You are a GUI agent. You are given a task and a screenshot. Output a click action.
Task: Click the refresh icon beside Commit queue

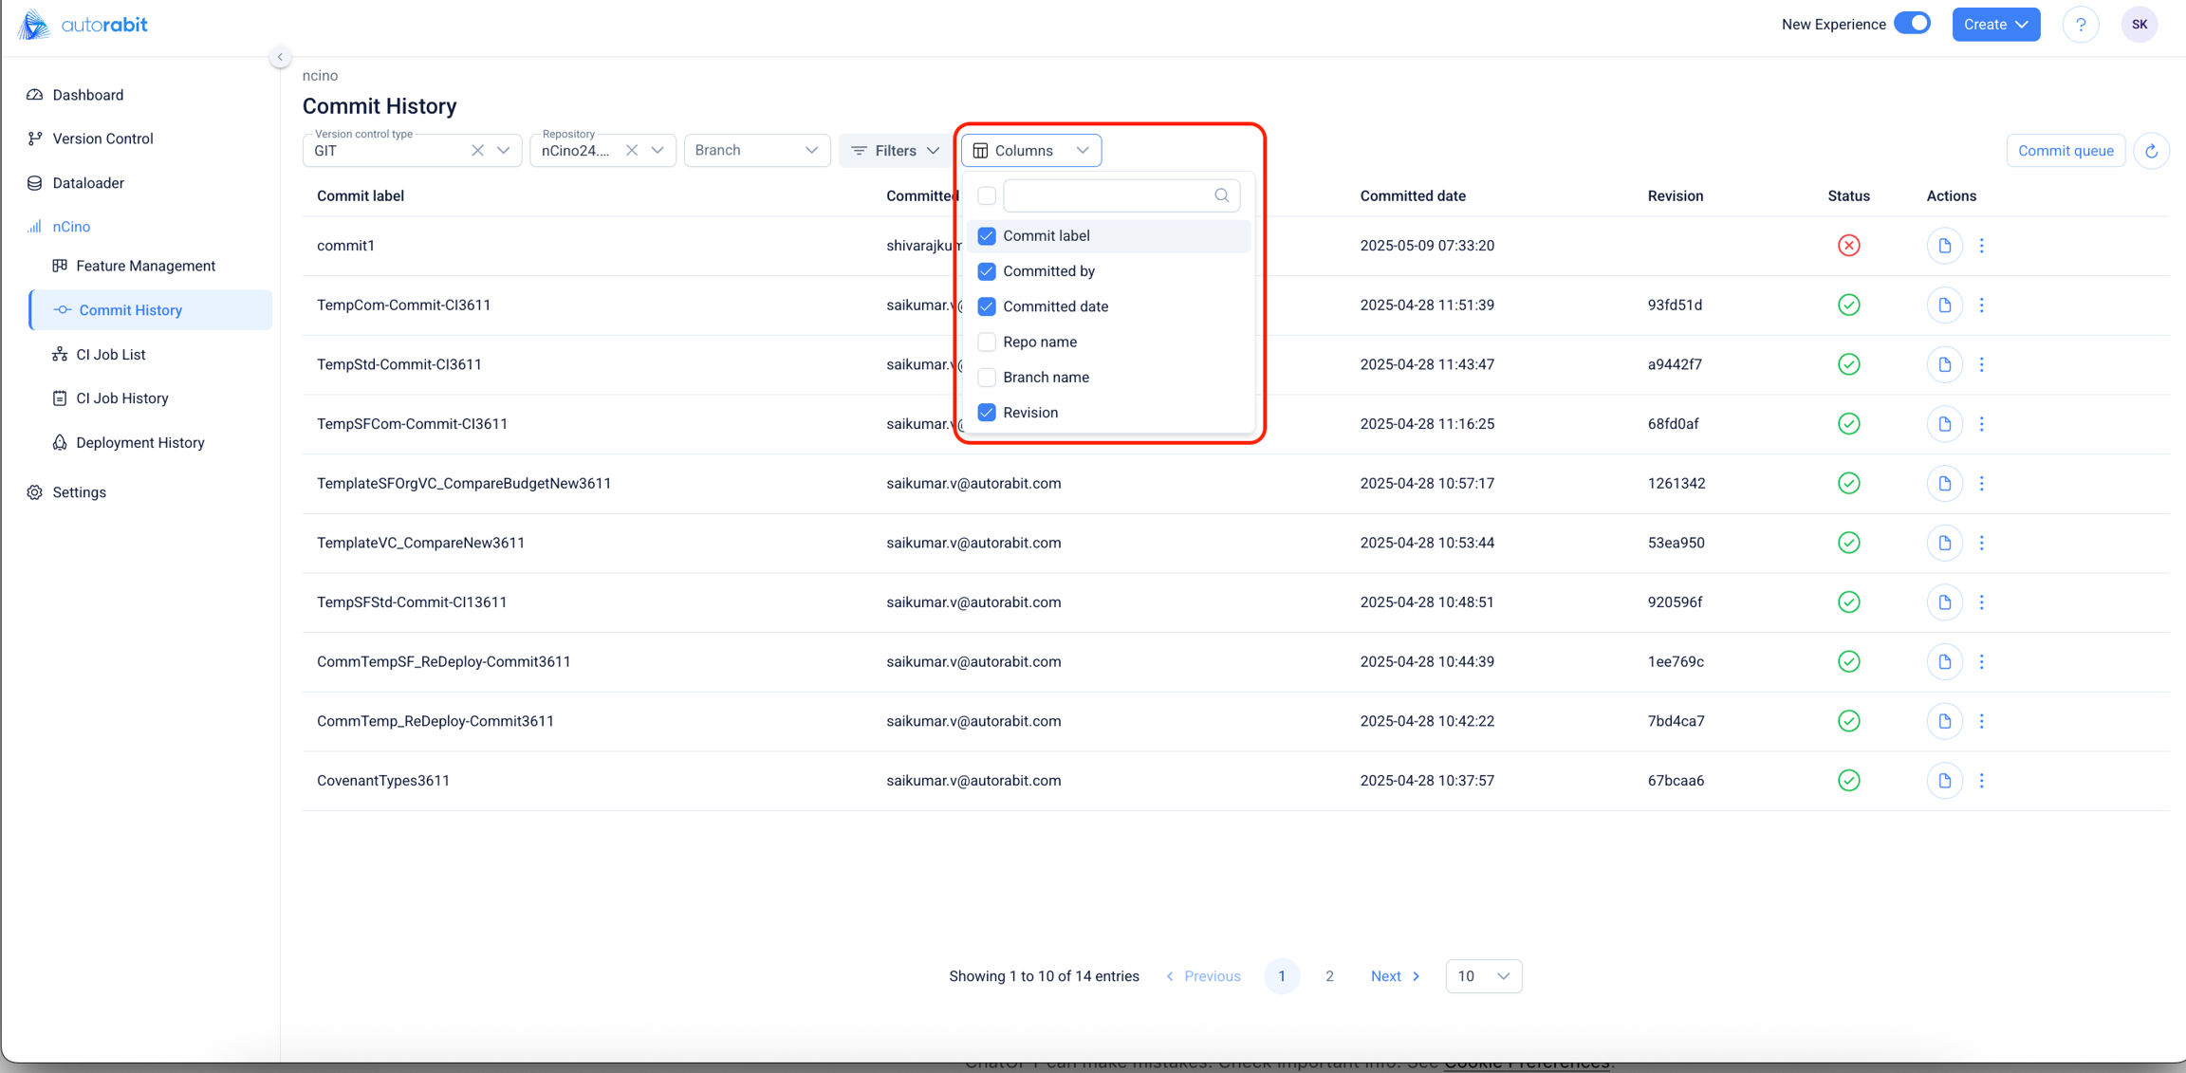point(2151,151)
